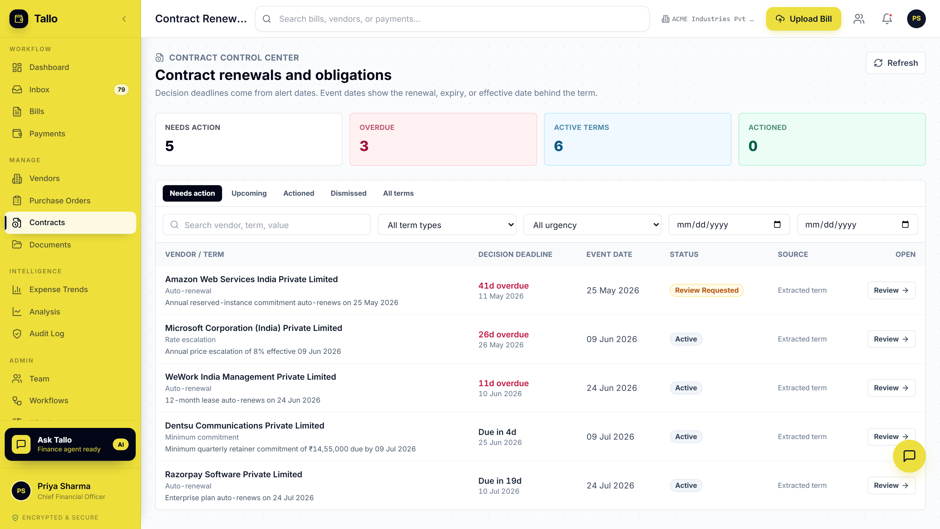This screenshot has height=529, width=940.
Task: Open the Audit Log
Action: (x=70, y=333)
